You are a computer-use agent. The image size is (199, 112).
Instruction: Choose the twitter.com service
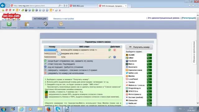pyautogui.click(x=133, y=73)
